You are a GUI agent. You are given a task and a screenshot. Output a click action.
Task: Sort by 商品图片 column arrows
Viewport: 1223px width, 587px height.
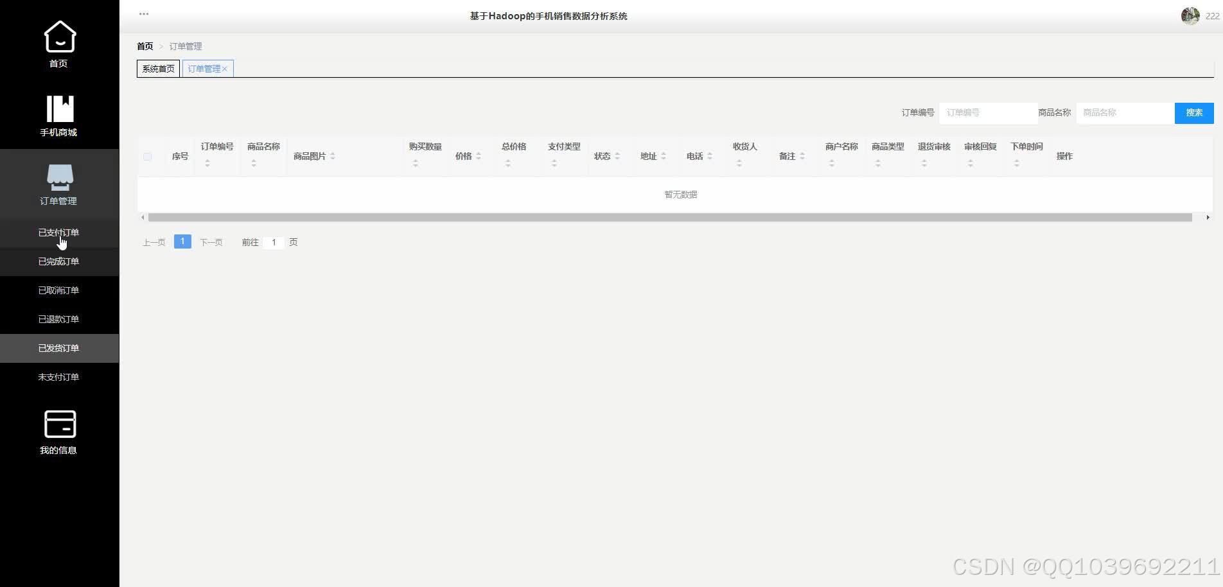click(333, 156)
